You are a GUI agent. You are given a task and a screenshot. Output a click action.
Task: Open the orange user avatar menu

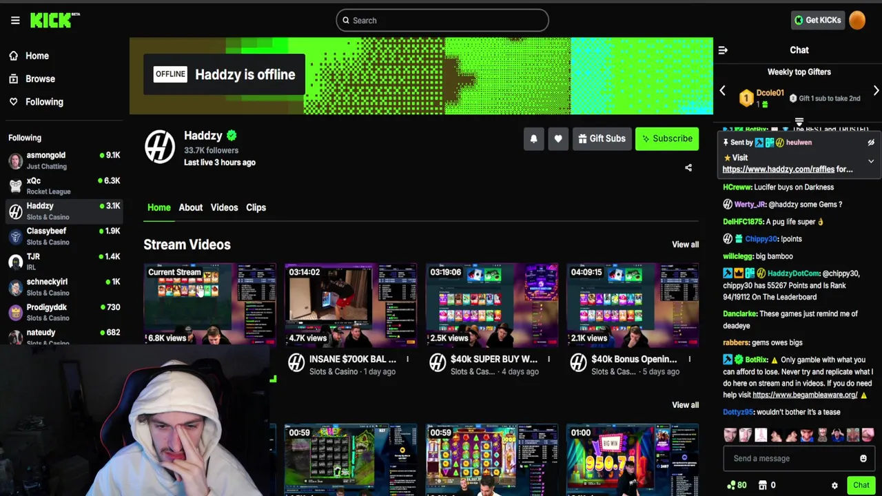pyautogui.click(x=857, y=20)
